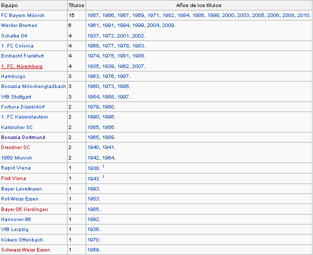Click the VfB Stuttgart link
This screenshot has height=255, width=313.
(16, 96)
